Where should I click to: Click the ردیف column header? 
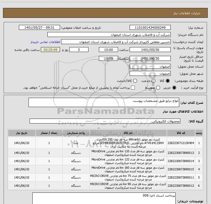point(199,133)
